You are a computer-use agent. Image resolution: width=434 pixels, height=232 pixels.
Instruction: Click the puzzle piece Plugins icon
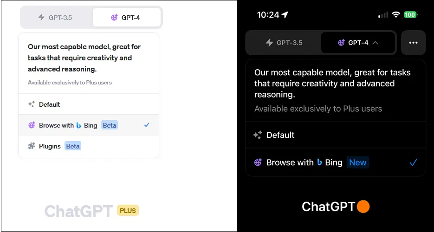pyautogui.click(x=32, y=146)
